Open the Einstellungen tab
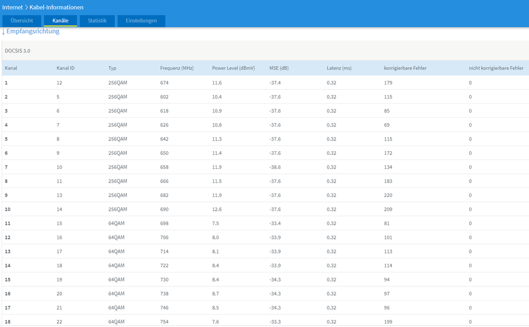This screenshot has width=529, height=327. click(x=141, y=21)
